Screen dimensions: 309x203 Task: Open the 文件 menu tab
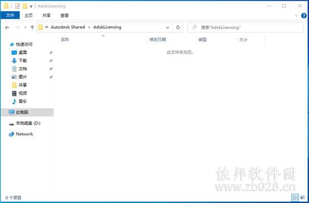click(10, 16)
